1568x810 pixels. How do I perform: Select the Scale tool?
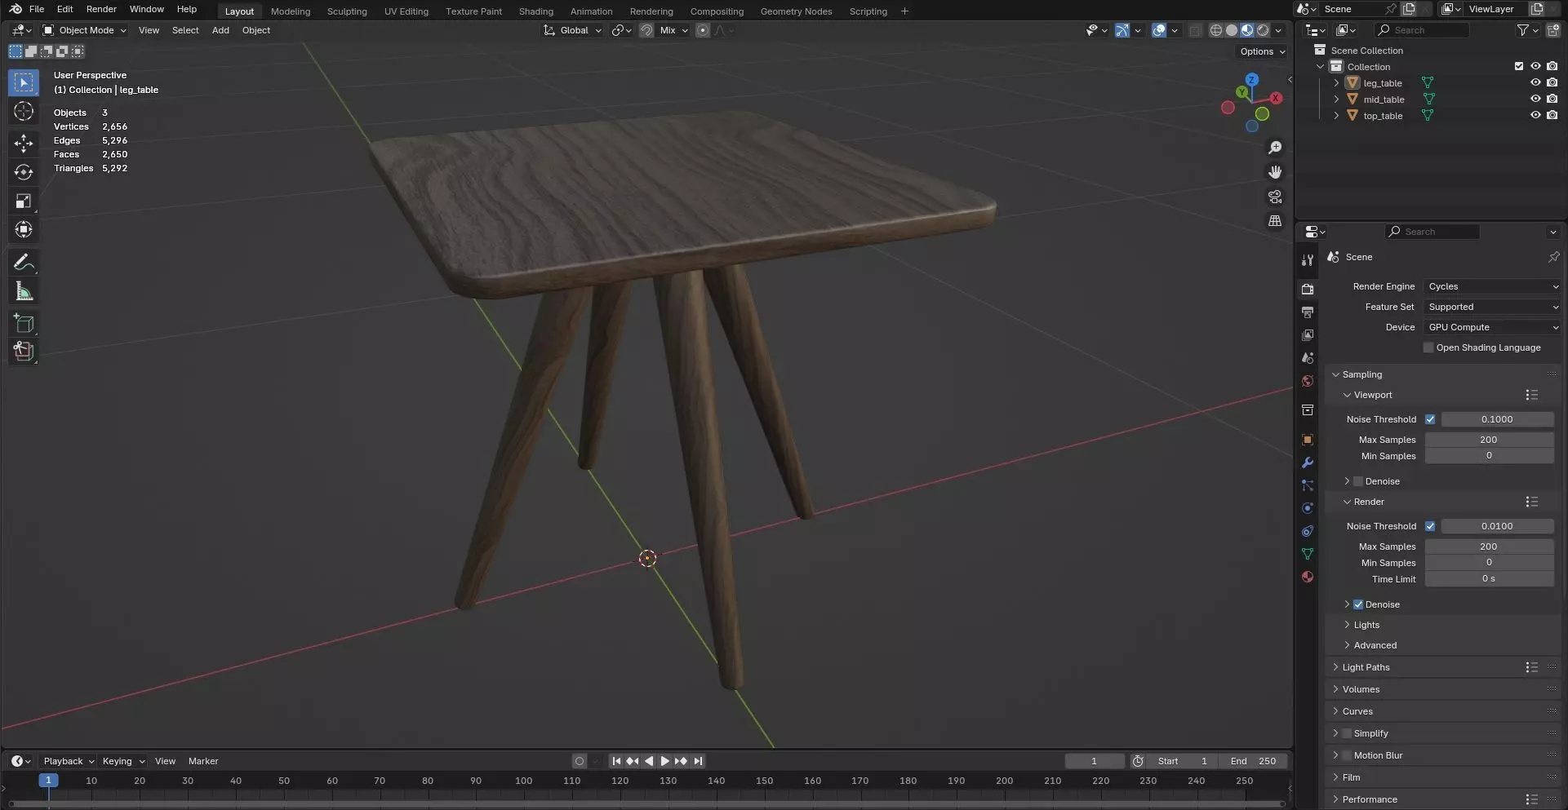pos(24,201)
